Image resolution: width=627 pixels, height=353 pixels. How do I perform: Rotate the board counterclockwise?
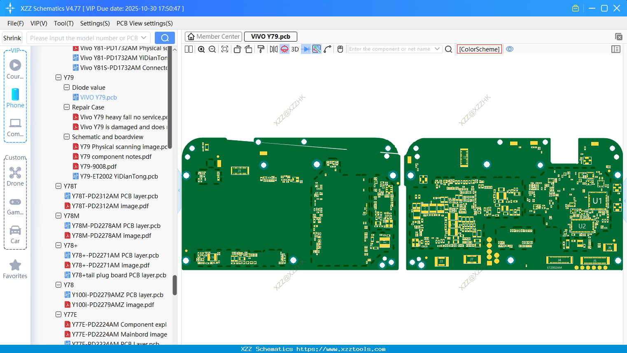click(237, 49)
